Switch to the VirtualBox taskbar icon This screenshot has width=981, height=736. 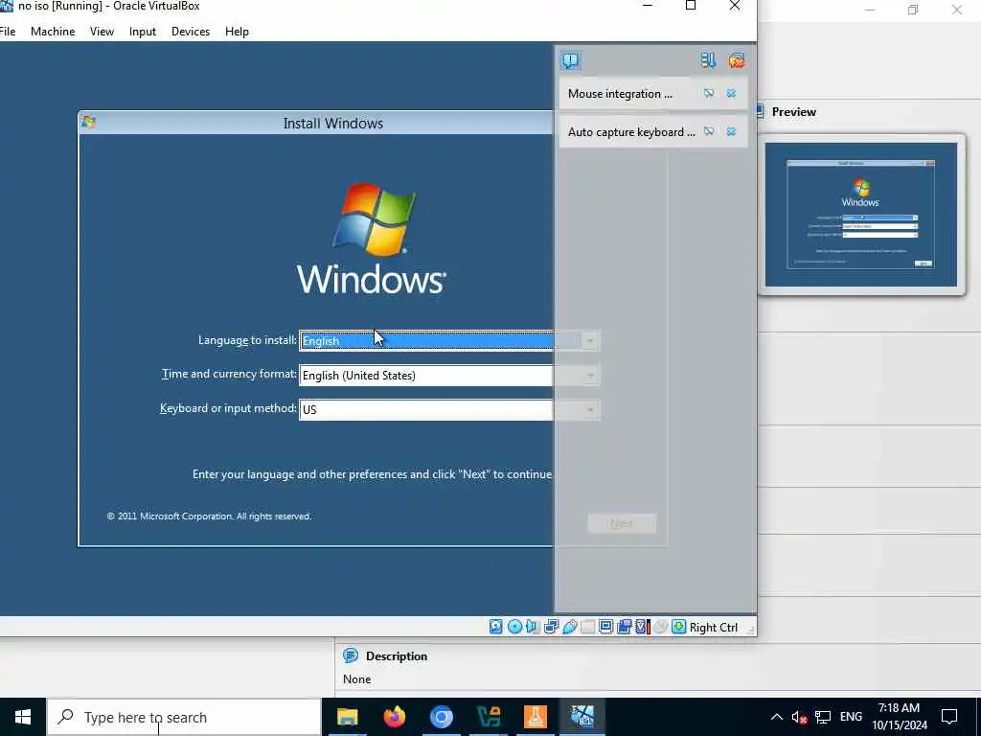[x=582, y=717]
